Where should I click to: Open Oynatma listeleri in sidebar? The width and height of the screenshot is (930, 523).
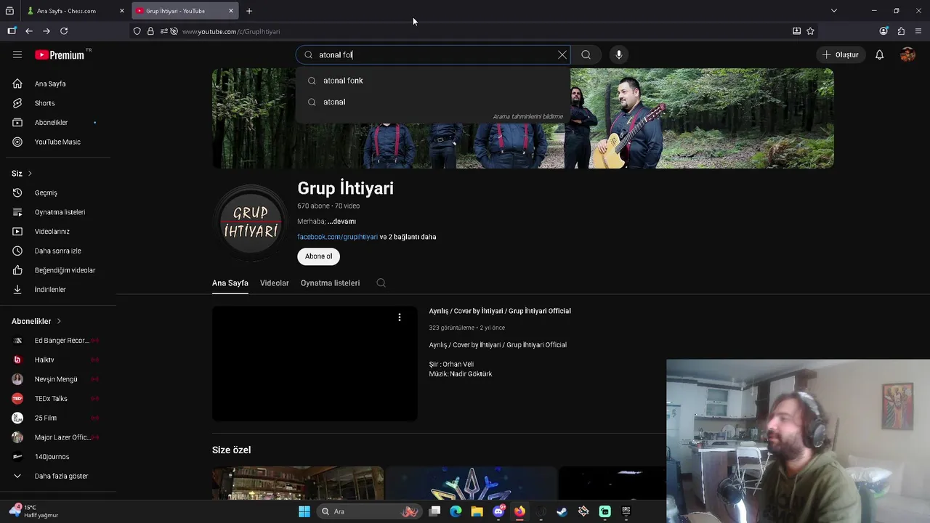pyautogui.click(x=58, y=212)
